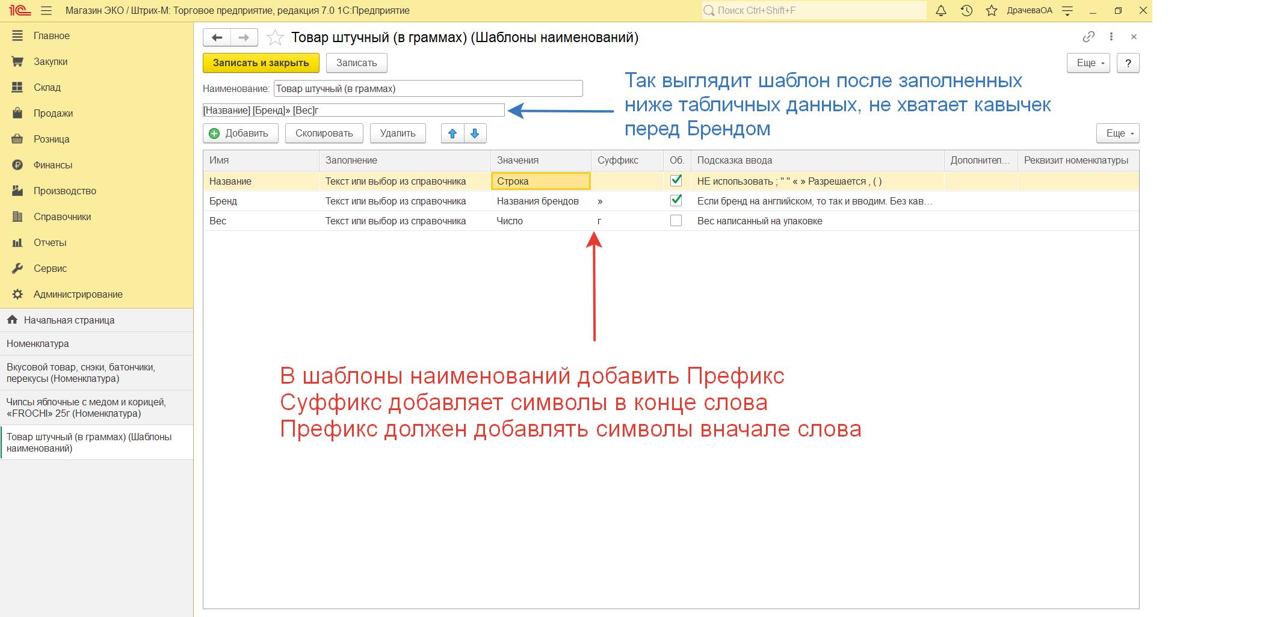Move row down with blue arrow

pos(475,134)
